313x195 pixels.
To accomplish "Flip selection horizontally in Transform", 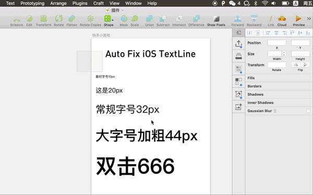I will point(296,65).
